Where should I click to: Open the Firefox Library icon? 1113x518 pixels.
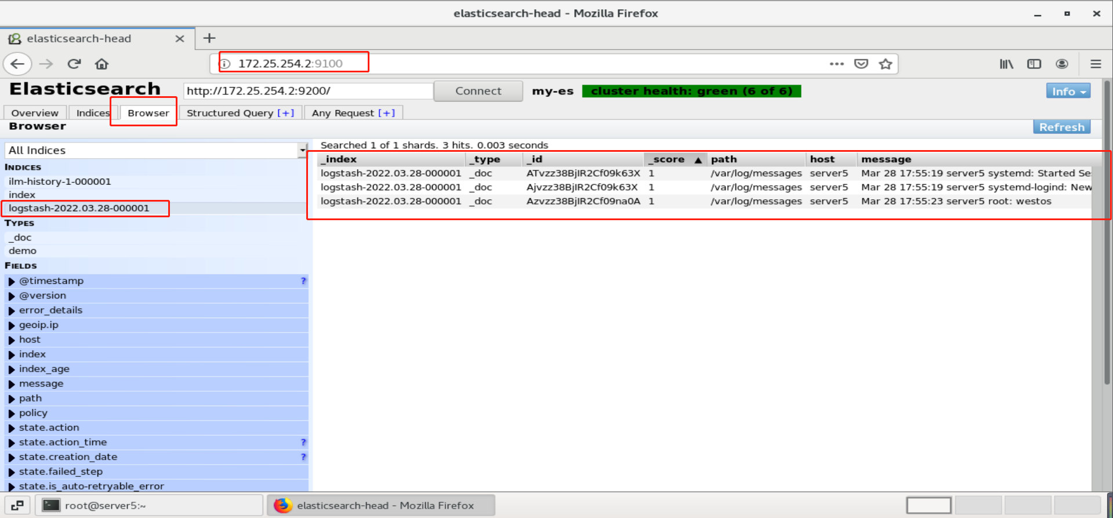tap(1006, 64)
